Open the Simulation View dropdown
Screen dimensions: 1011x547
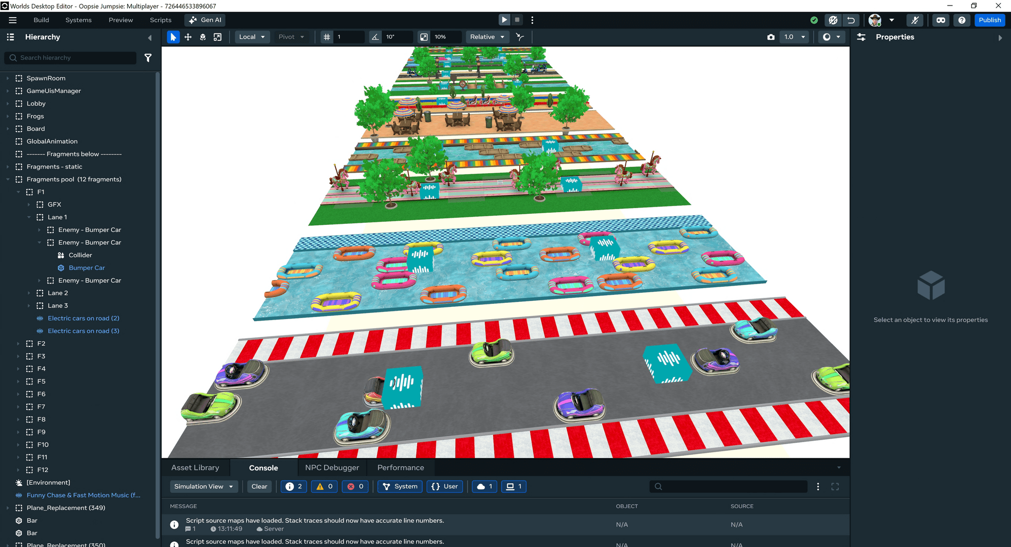pyautogui.click(x=203, y=486)
